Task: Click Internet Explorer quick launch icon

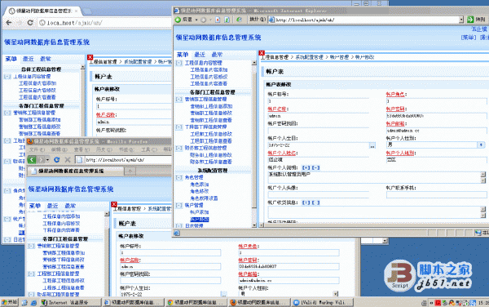Action: click(34, 303)
